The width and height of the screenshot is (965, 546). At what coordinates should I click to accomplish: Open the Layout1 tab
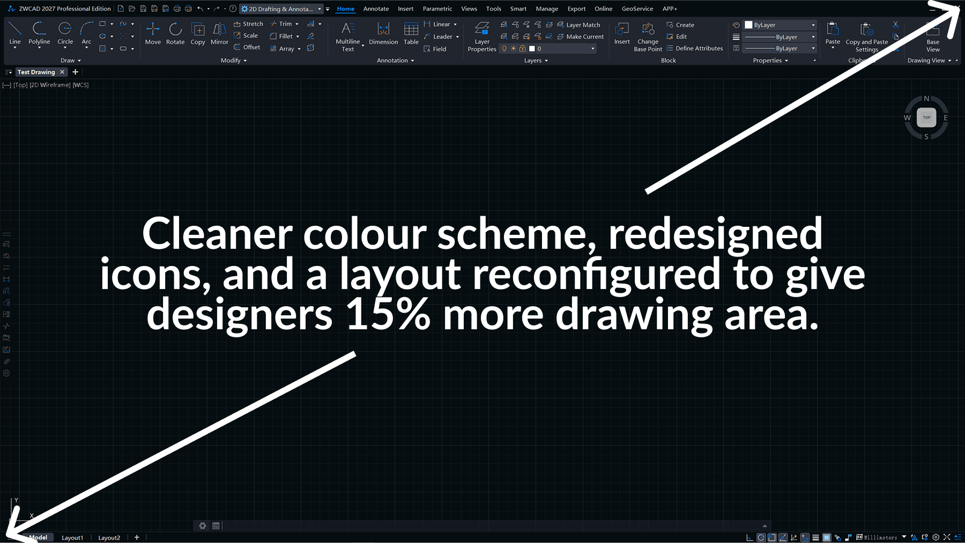[72, 537]
